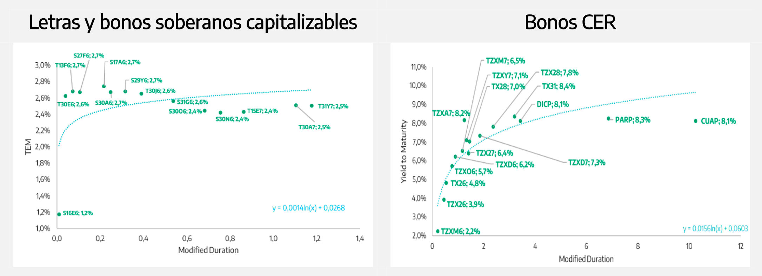Select the TZXD7; 7,3% label

[x=587, y=163]
